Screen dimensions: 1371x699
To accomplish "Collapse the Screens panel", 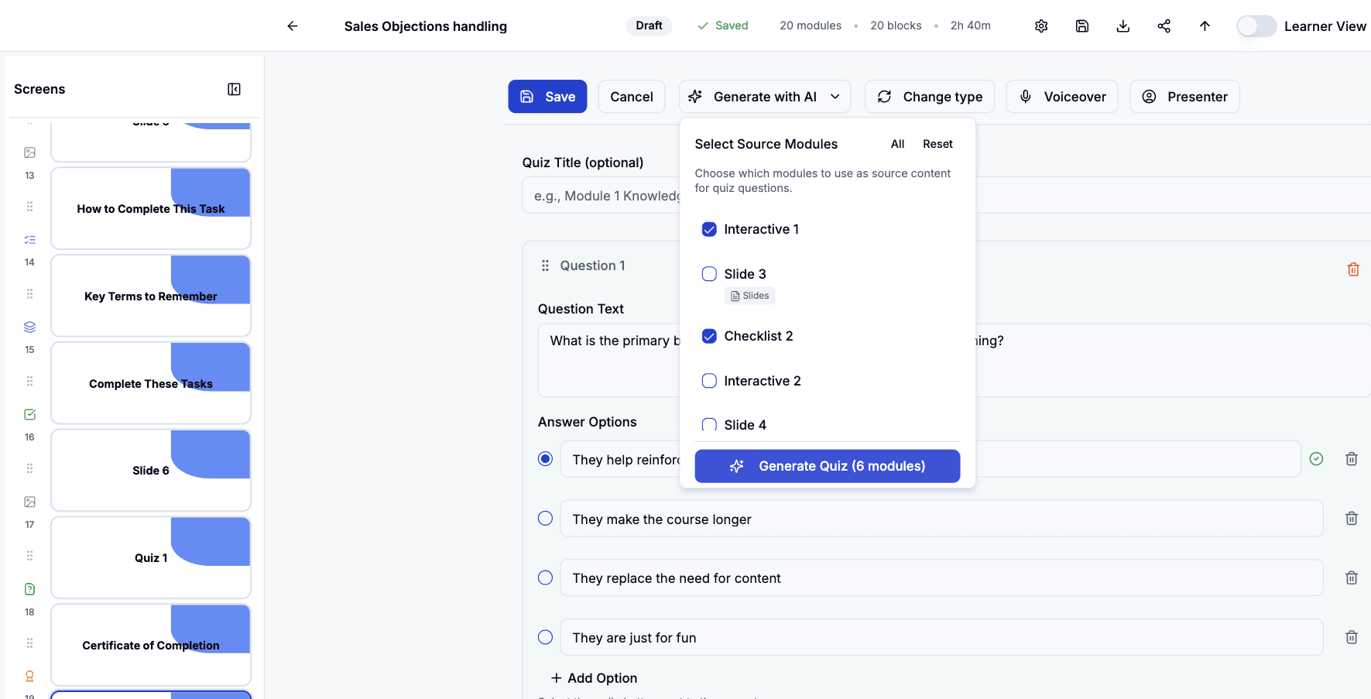I will point(234,89).
